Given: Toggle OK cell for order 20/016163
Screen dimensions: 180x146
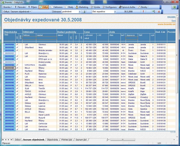Looking at the screenshot, I should 17,53.
